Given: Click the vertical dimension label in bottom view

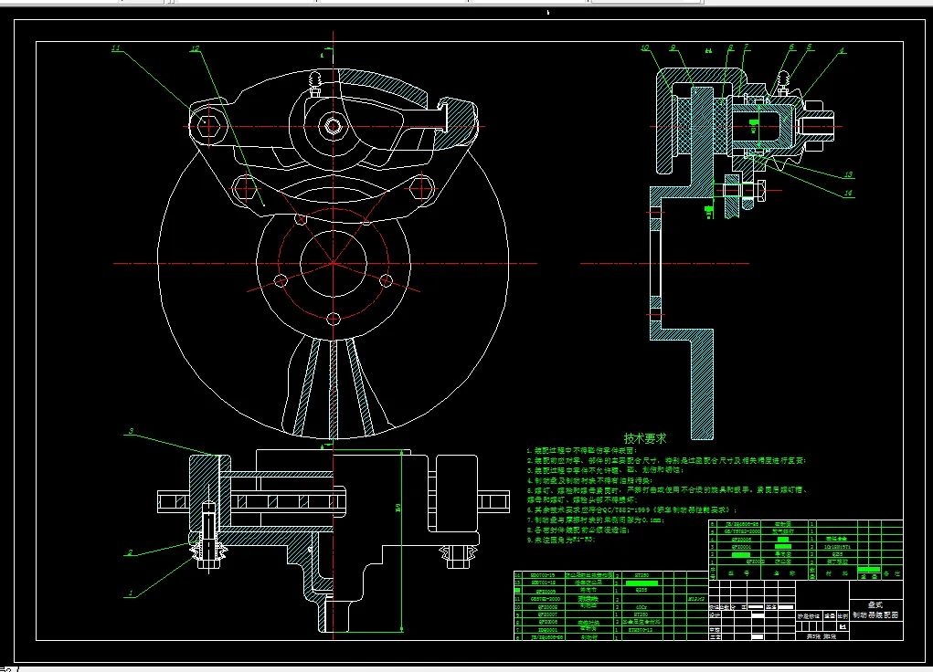Looking at the screenshot, I should 398,508.
